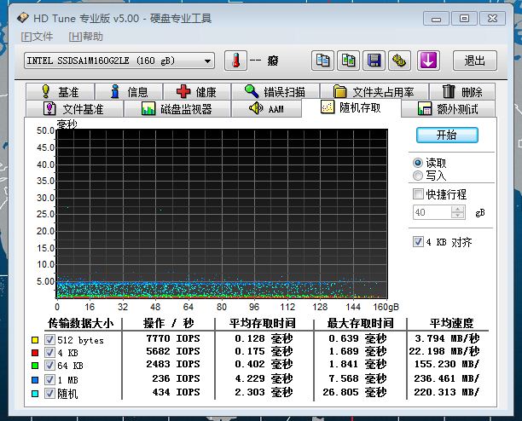Select the 写入 write radio button

pos(417,176)
